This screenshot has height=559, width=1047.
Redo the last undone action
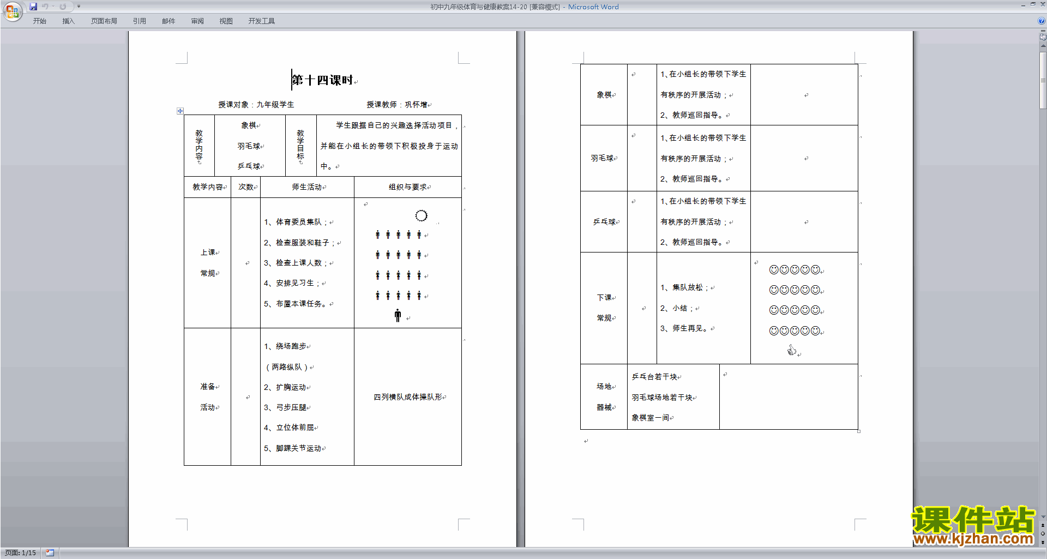click(63, 7)
